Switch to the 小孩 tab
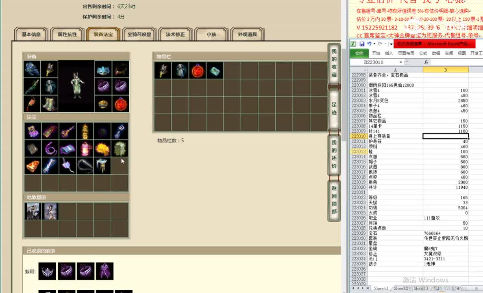Screen dimensions: 483x293 coord(211,34)
